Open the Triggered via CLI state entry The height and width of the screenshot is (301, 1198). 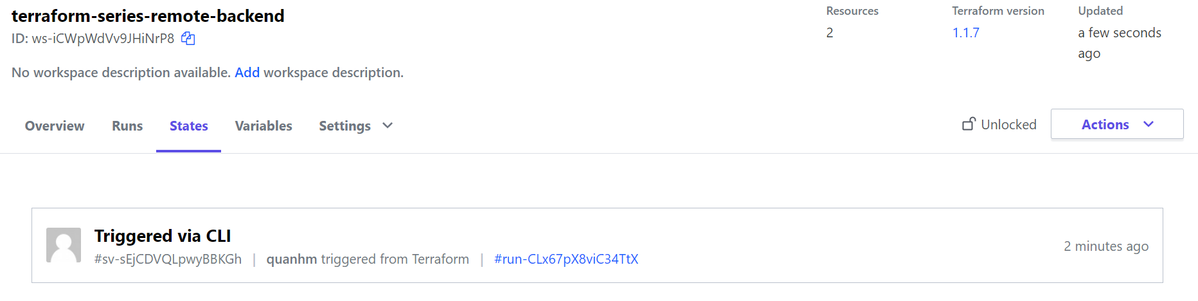coord(163,236)
